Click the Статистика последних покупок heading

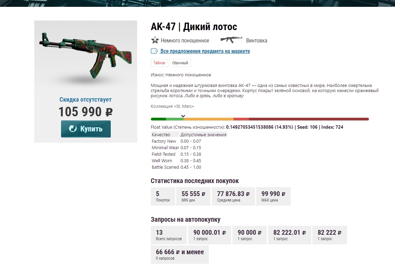[195, 181]
